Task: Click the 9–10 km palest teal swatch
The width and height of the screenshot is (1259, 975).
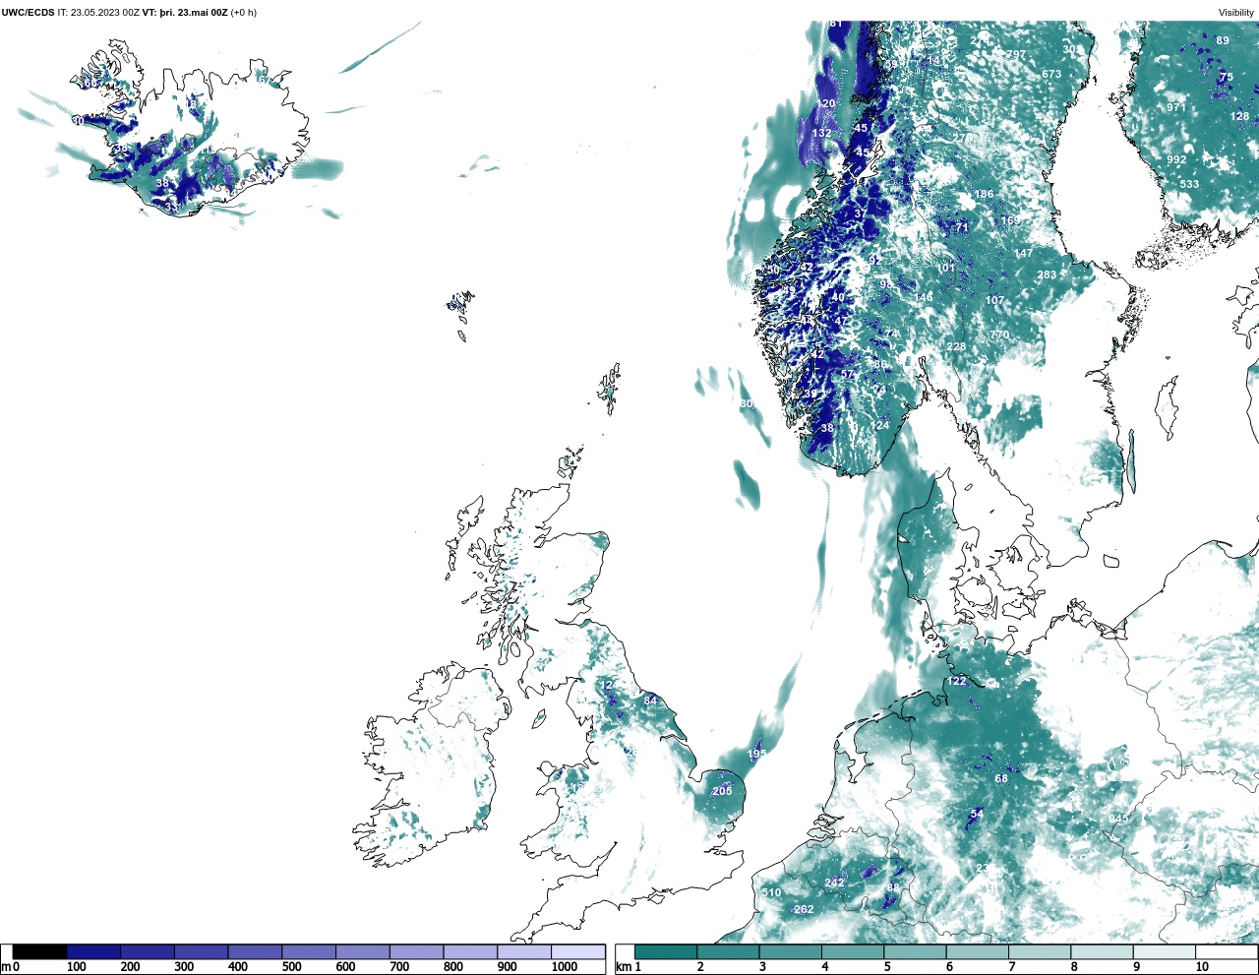Action: [1165, 952]
